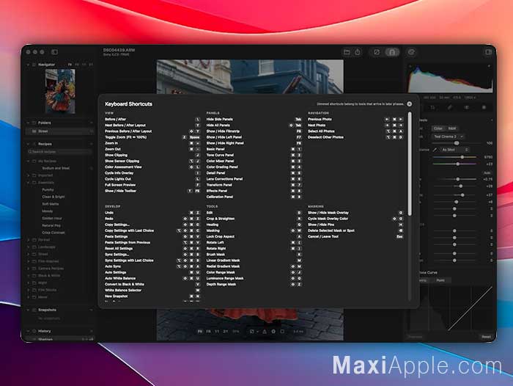
Task: Switch treatment to B&W
Action: 452,128
